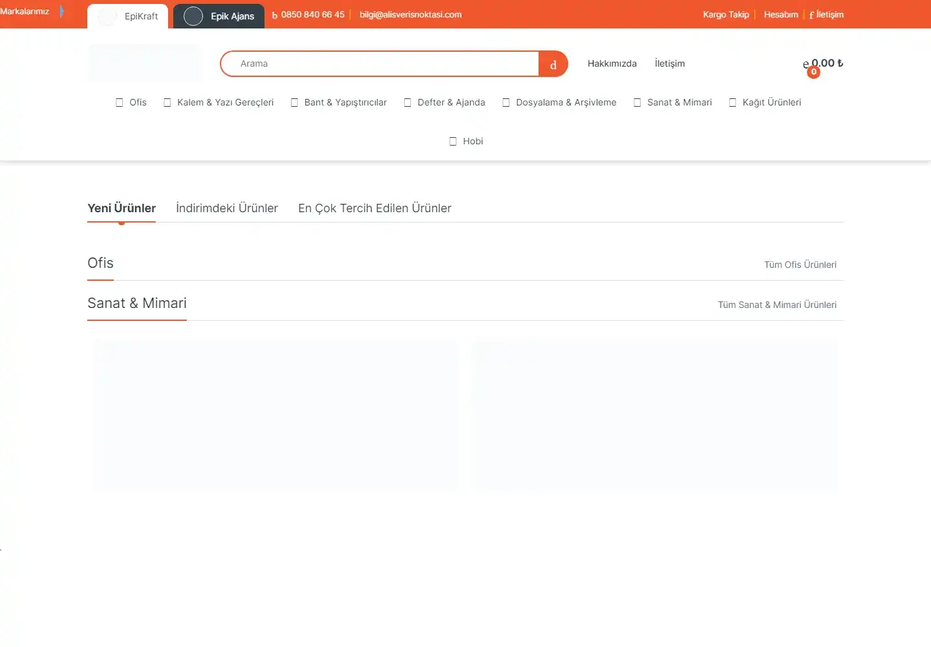Click the Defter & Ajanda category icon
931x647 pixels.
tap(408, 102)
